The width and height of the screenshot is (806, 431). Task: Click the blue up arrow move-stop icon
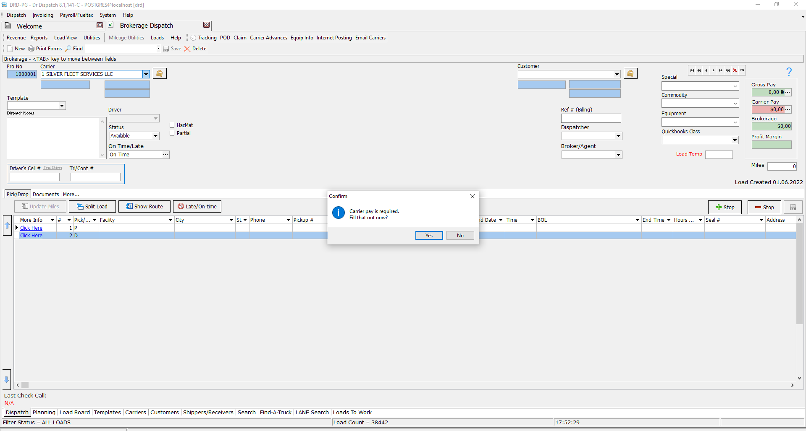pos(7,226)
